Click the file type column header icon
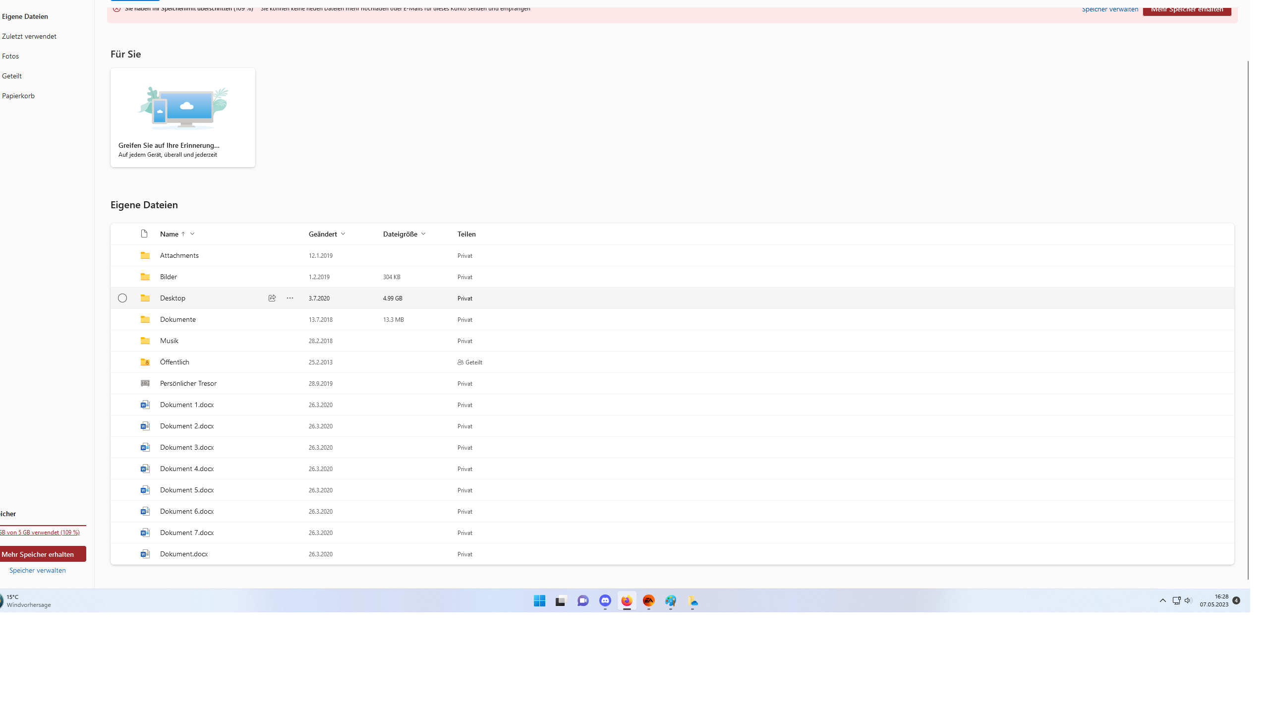The width and height of the screenshot is (1269, 714). [x=144, y=234]
